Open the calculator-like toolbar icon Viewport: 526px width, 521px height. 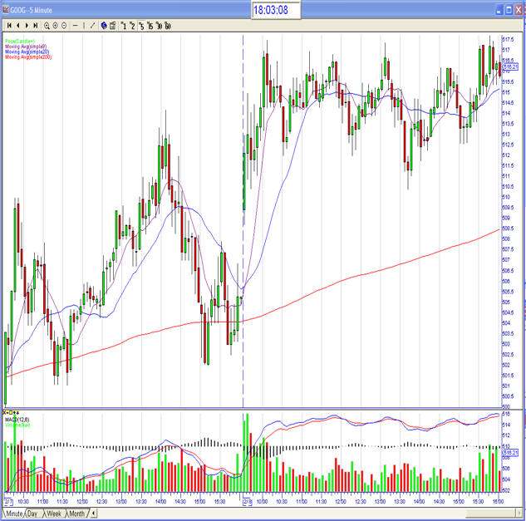(113, 26)
